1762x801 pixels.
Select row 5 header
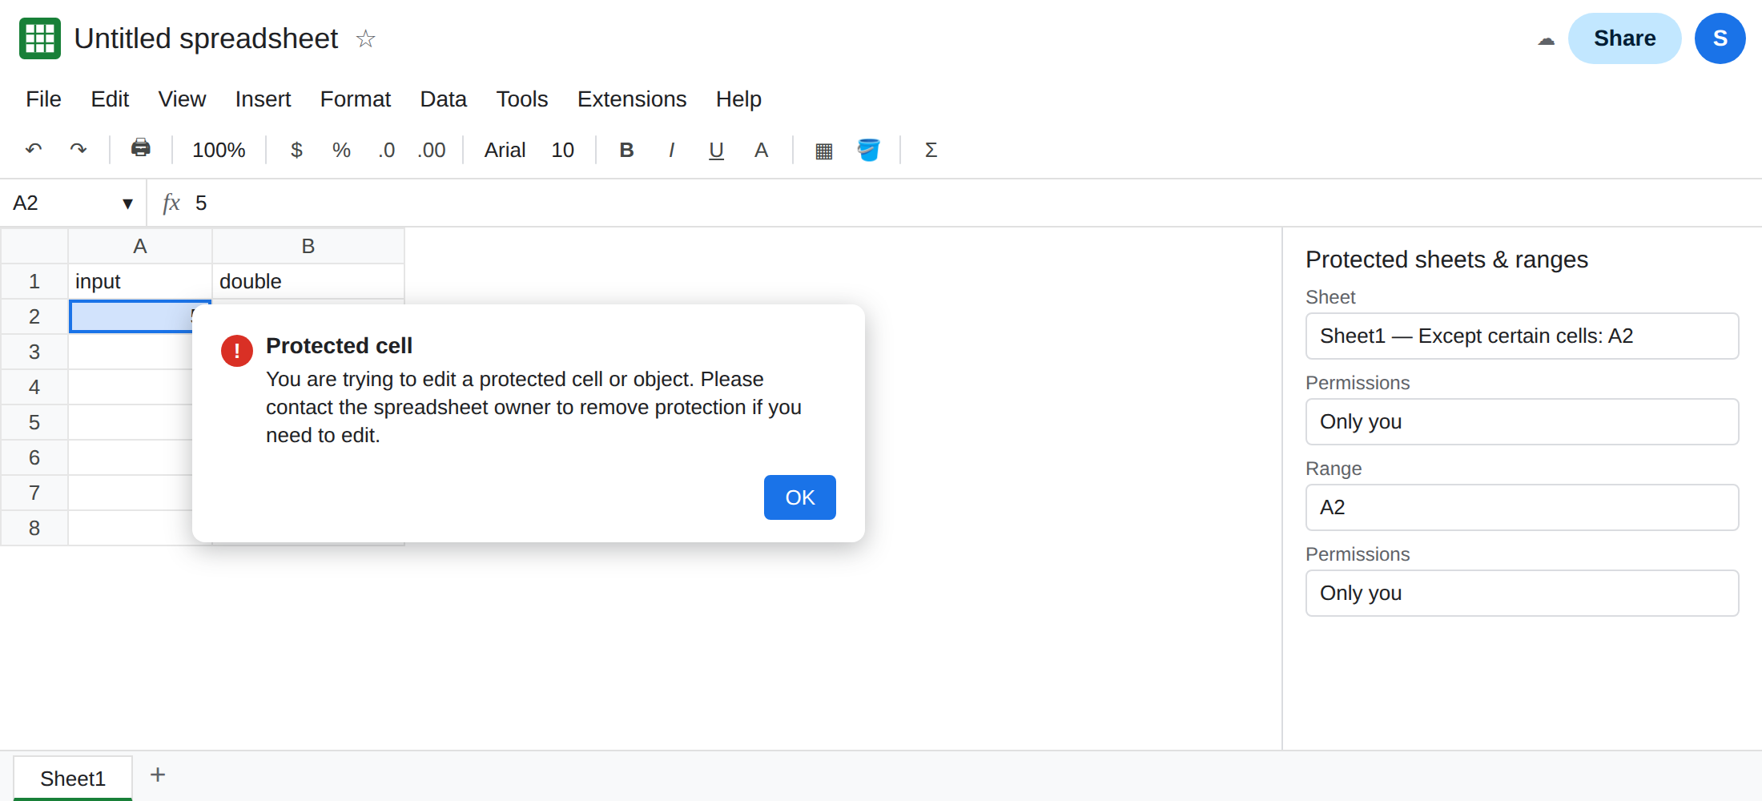click(34, 422)
